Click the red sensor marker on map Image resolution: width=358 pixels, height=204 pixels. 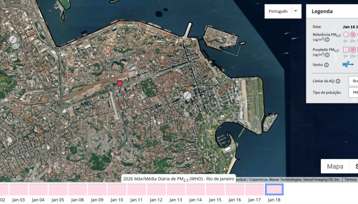click(120, 84)
